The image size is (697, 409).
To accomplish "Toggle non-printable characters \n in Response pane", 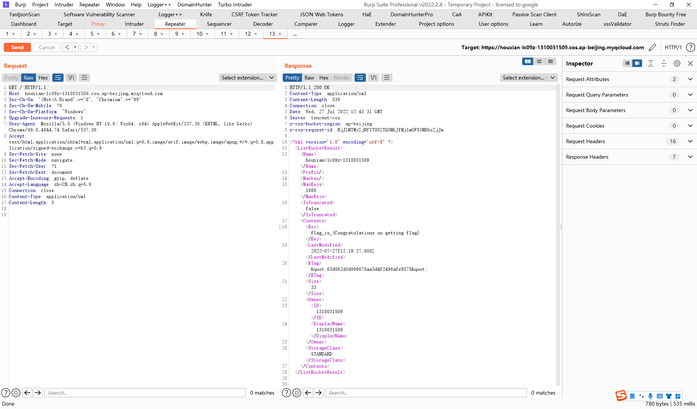I will tap(373, 78).
